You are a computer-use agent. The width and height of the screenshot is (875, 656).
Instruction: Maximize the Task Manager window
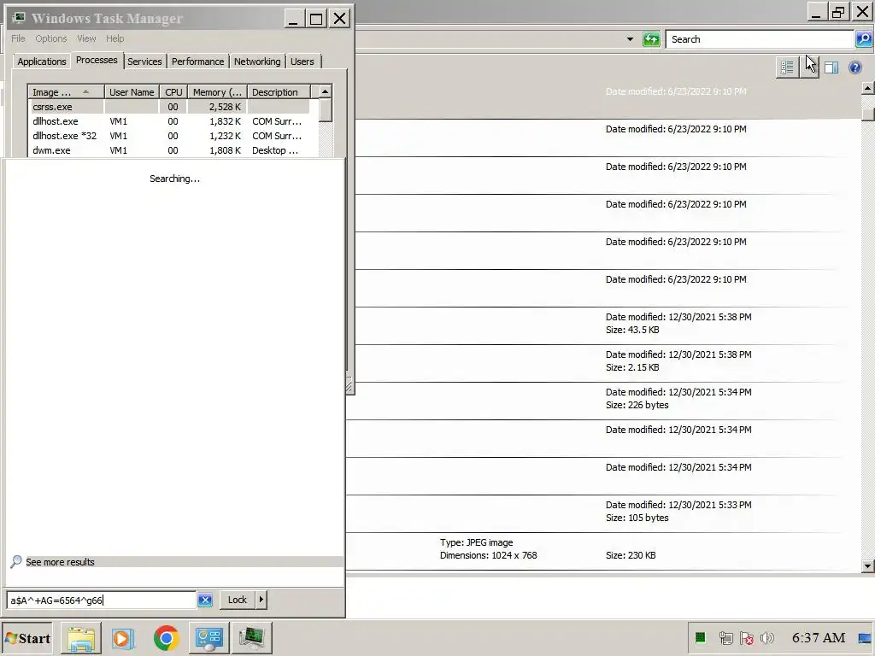[316, 19]
